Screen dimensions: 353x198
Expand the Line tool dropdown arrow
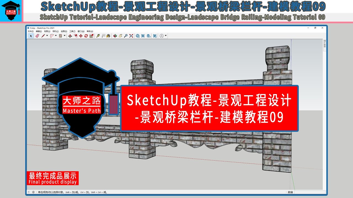pos(47,36)
